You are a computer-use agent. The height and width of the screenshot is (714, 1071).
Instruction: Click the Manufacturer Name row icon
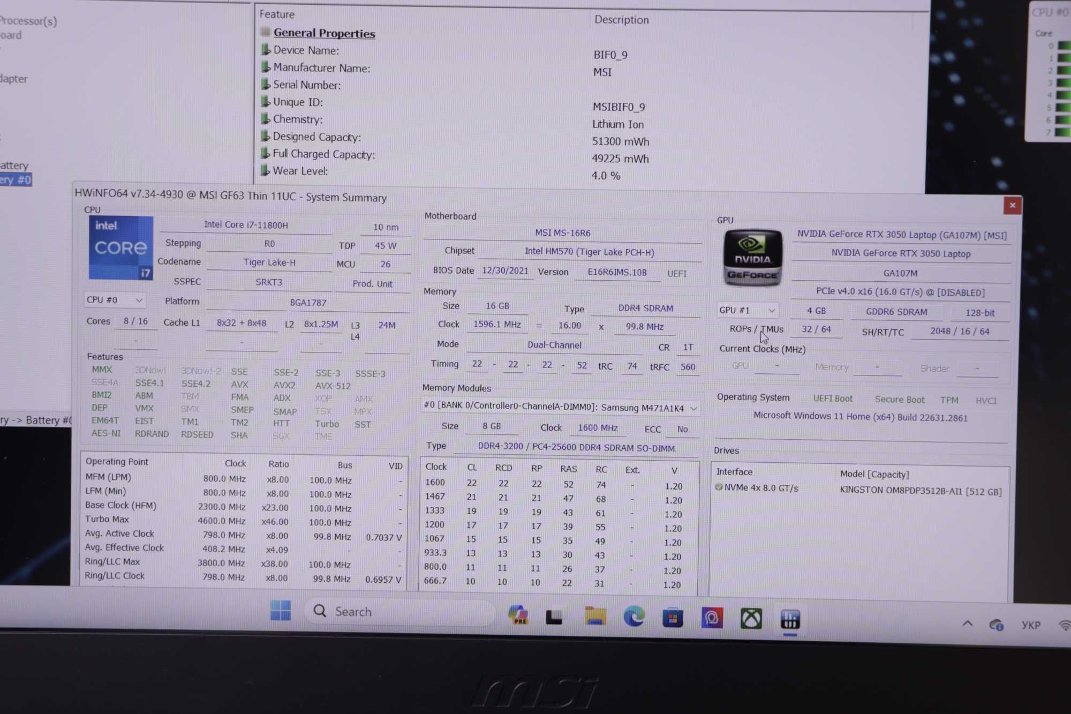(x=265, y=67)
